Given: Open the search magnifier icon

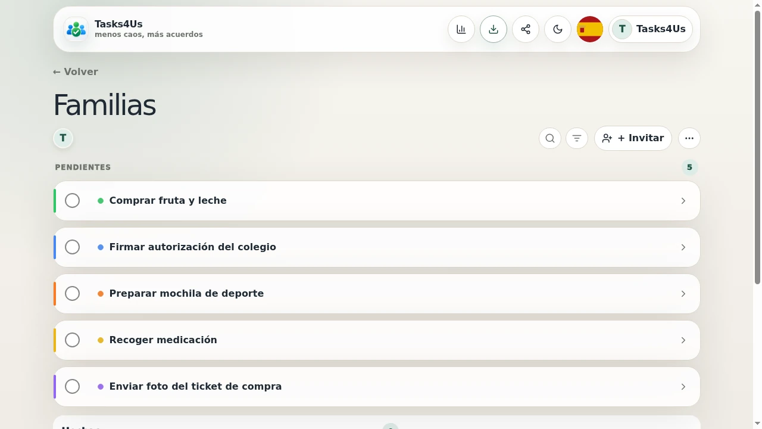Looking at the screenshot, I should click(x=550, y=138).
